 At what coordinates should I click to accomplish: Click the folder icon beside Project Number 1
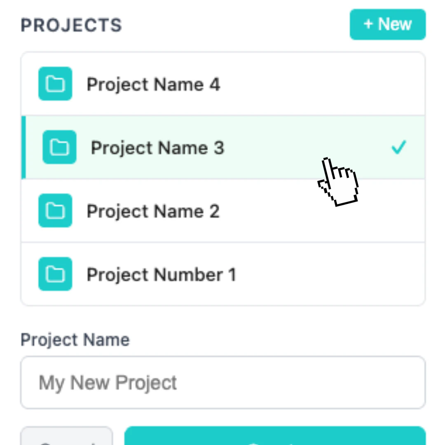(x=55, y=274)
